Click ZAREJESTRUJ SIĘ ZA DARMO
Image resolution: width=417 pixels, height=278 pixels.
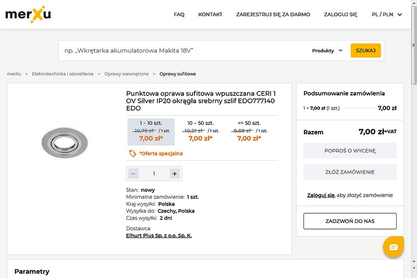[273, 15]
